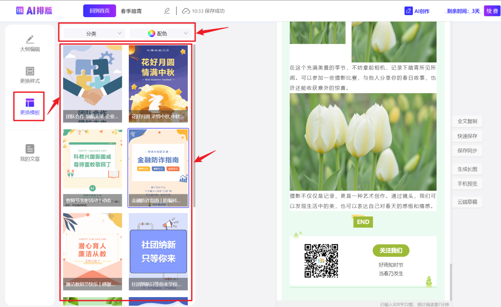Click the cloud save status icon
501x307 pixels.
coord(186,11)
